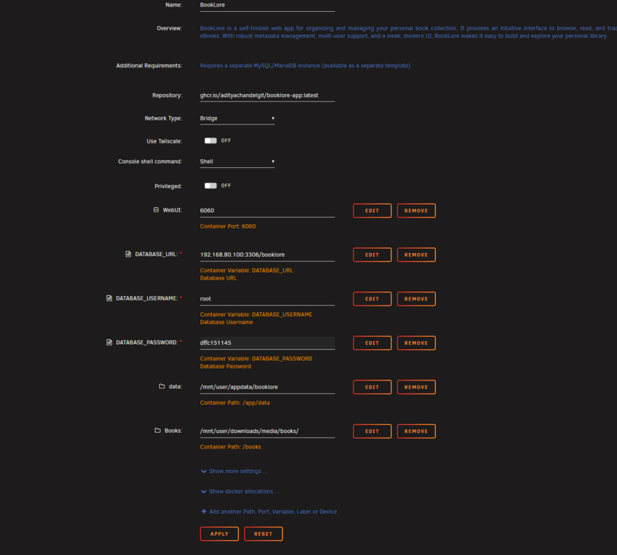Click the DATABASE_PASSWORD value field
Screen dimensions: 617x555
(x=267, y=343)
